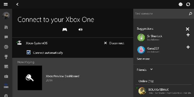Screen dimensions: 194x97
Task: Click See more suggestions
Action: (143, 59)
